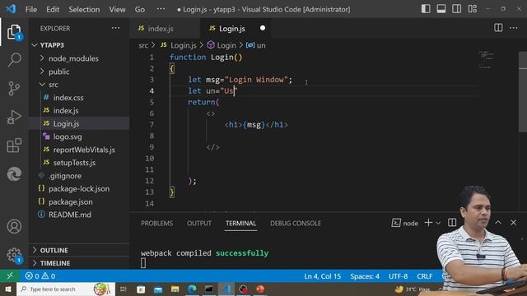Viewport: 527px width, 296px height.
Task: Open the Run and Debug view
Action: tap(14, 117)
